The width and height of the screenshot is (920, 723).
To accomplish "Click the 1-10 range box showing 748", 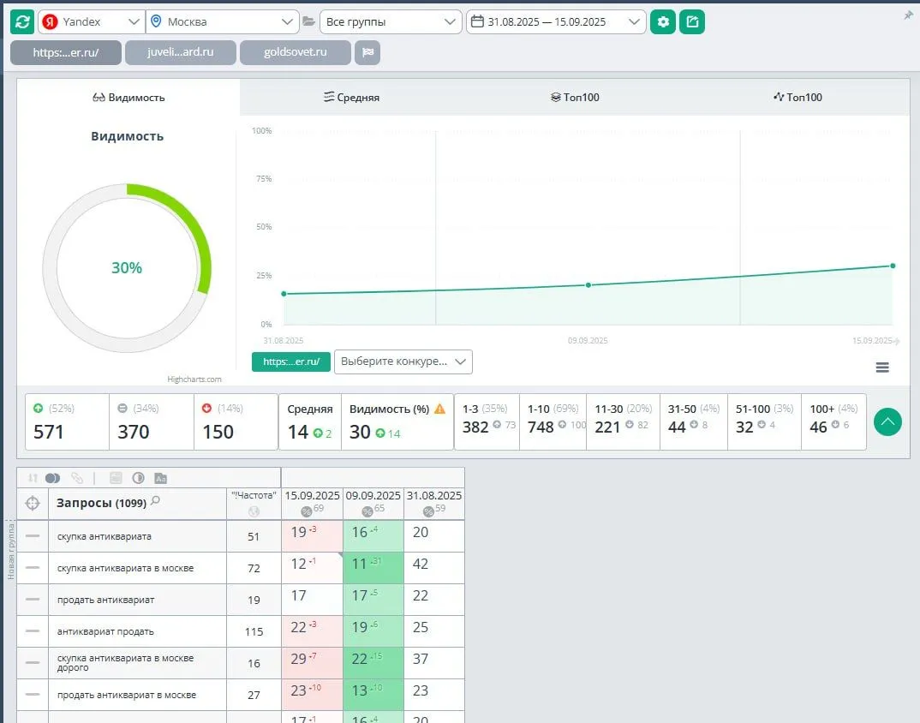I will pyautogui.click(x=553, y=422).
